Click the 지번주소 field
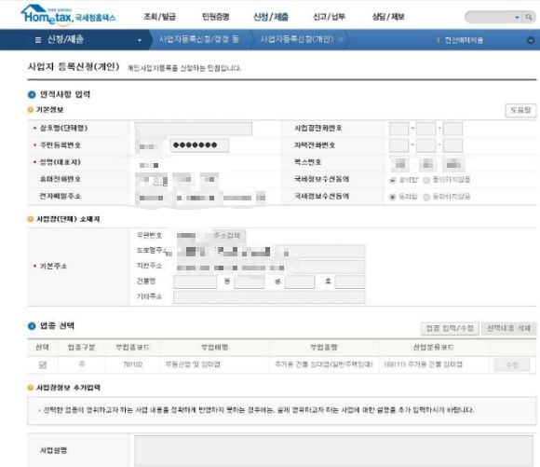The height and width of the screenshot is (467, 540). (269, 267)
